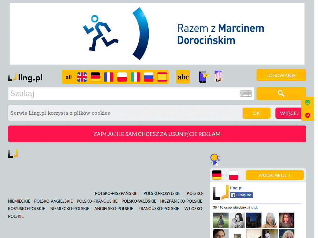
Task: Choose the Spanish flag
Action: click(162, 77)
